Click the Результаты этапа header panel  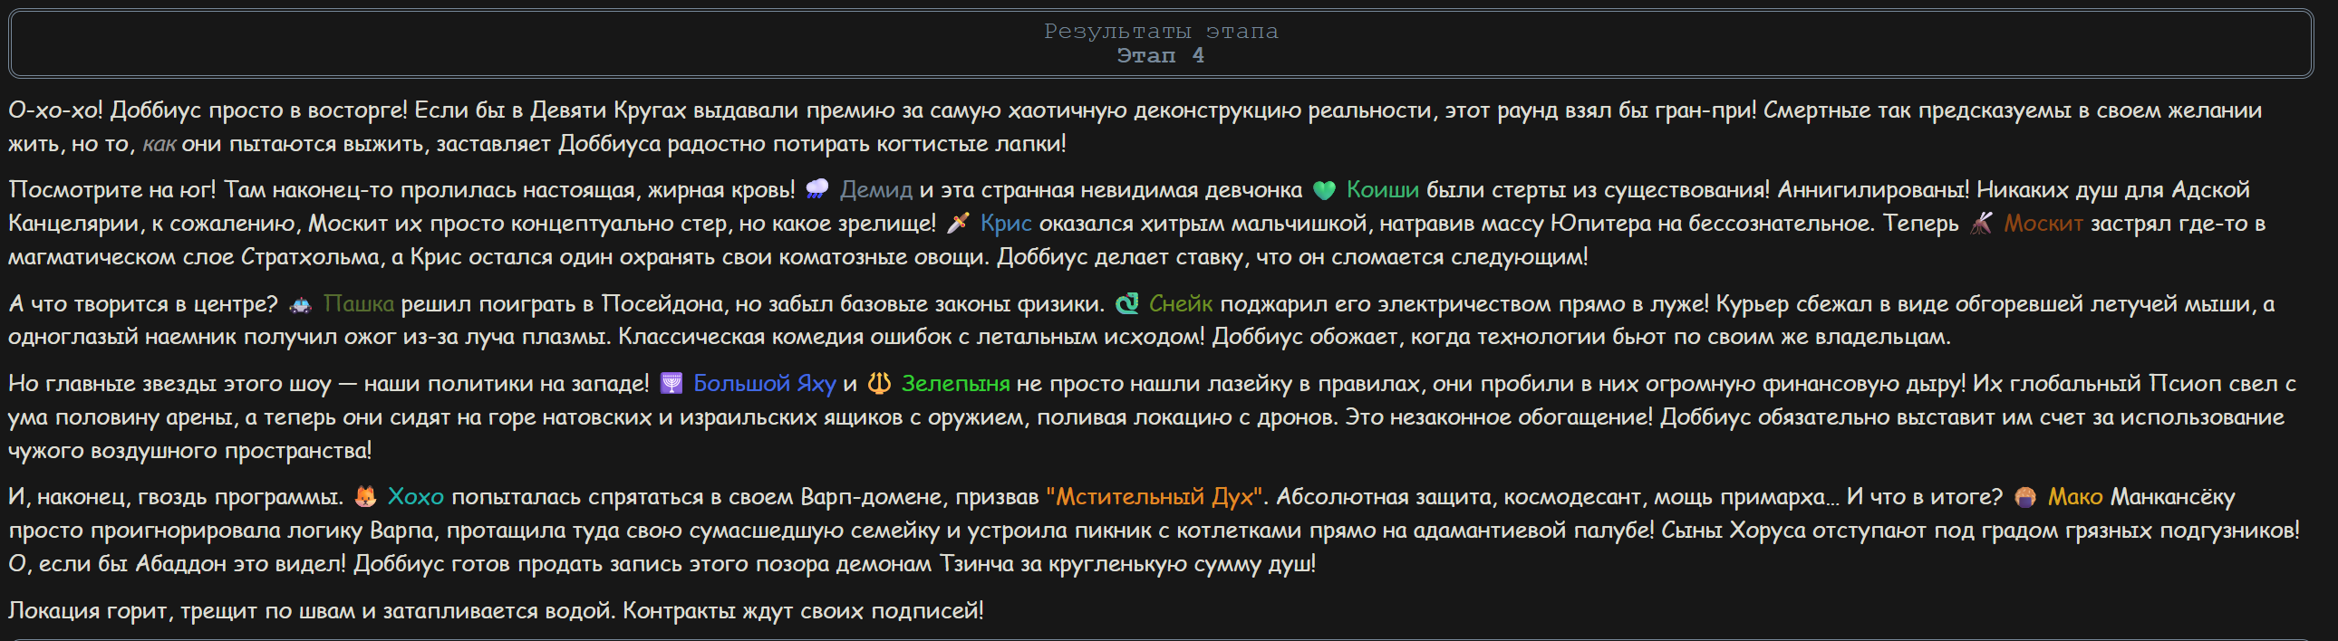click(1161, 43)
